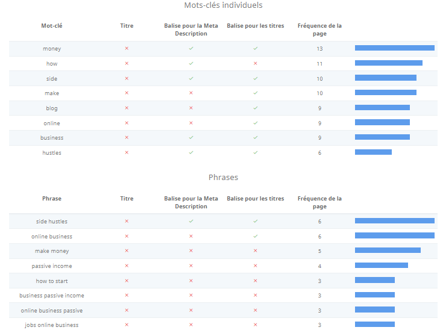Click the frequency value 13 in money row
The image size is (440, 336).
coord(319,48)
